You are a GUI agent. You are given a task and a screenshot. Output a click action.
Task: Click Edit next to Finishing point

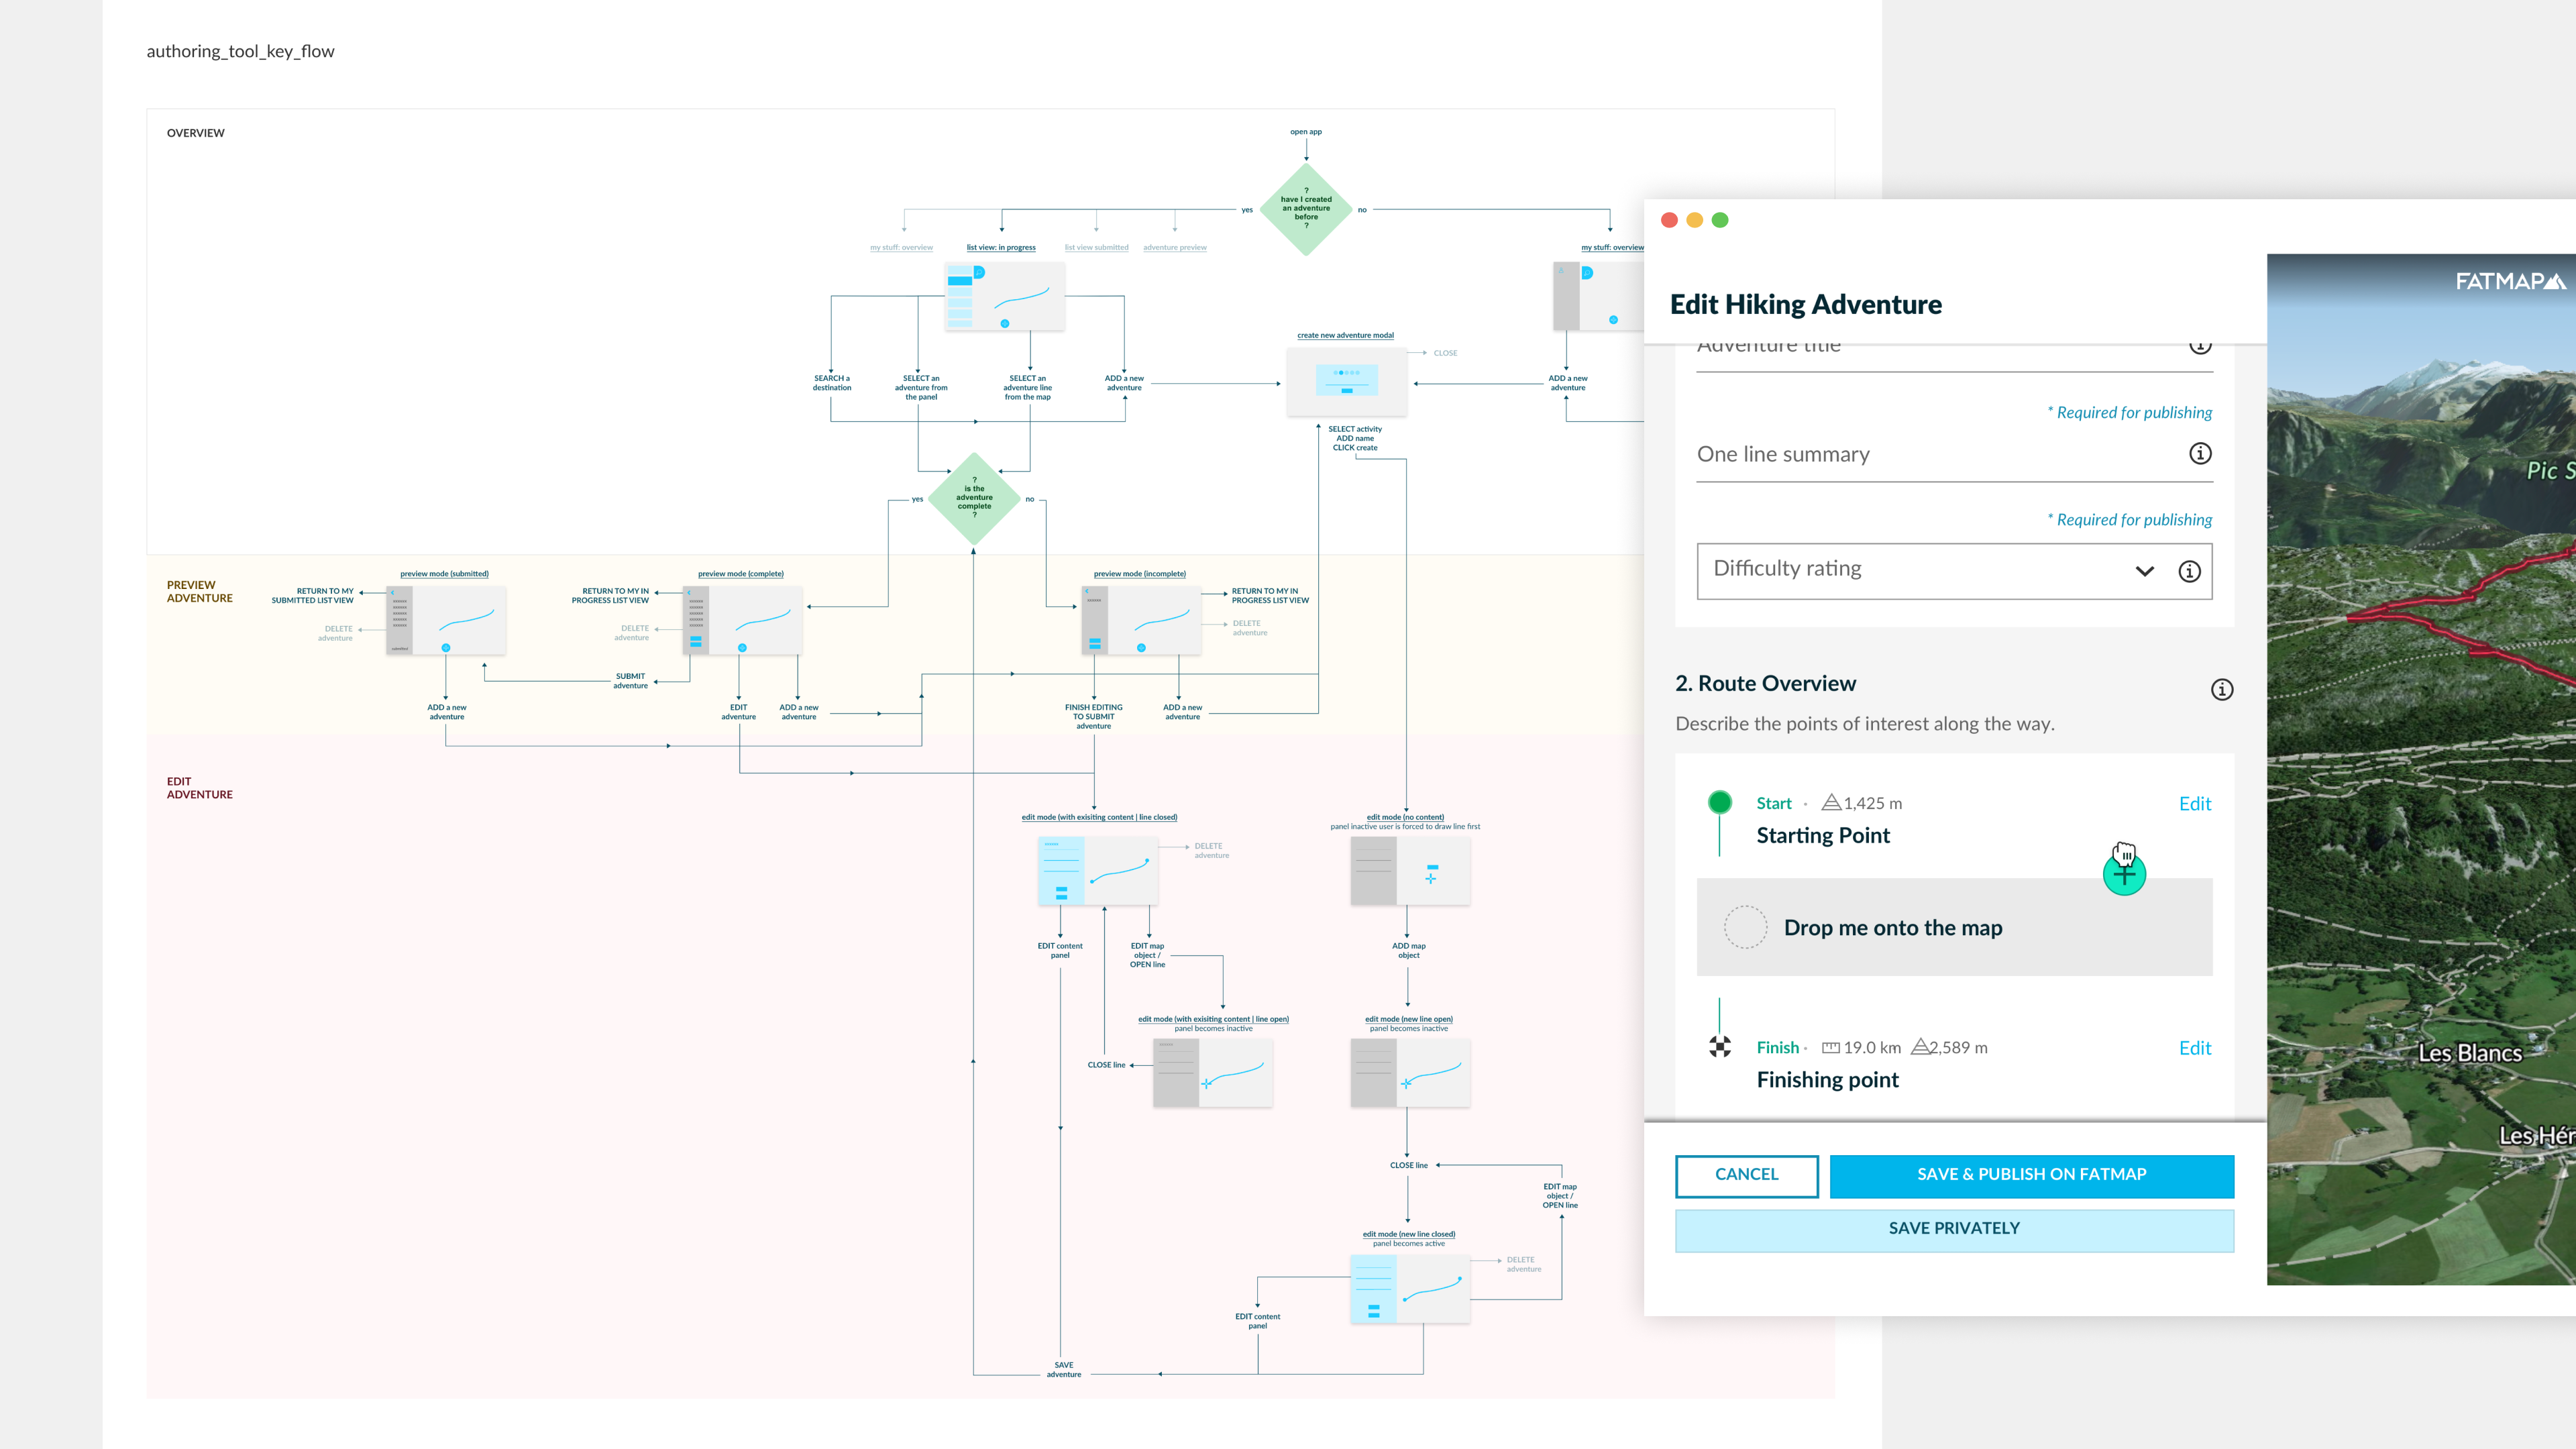[x=2195, y=1048]
